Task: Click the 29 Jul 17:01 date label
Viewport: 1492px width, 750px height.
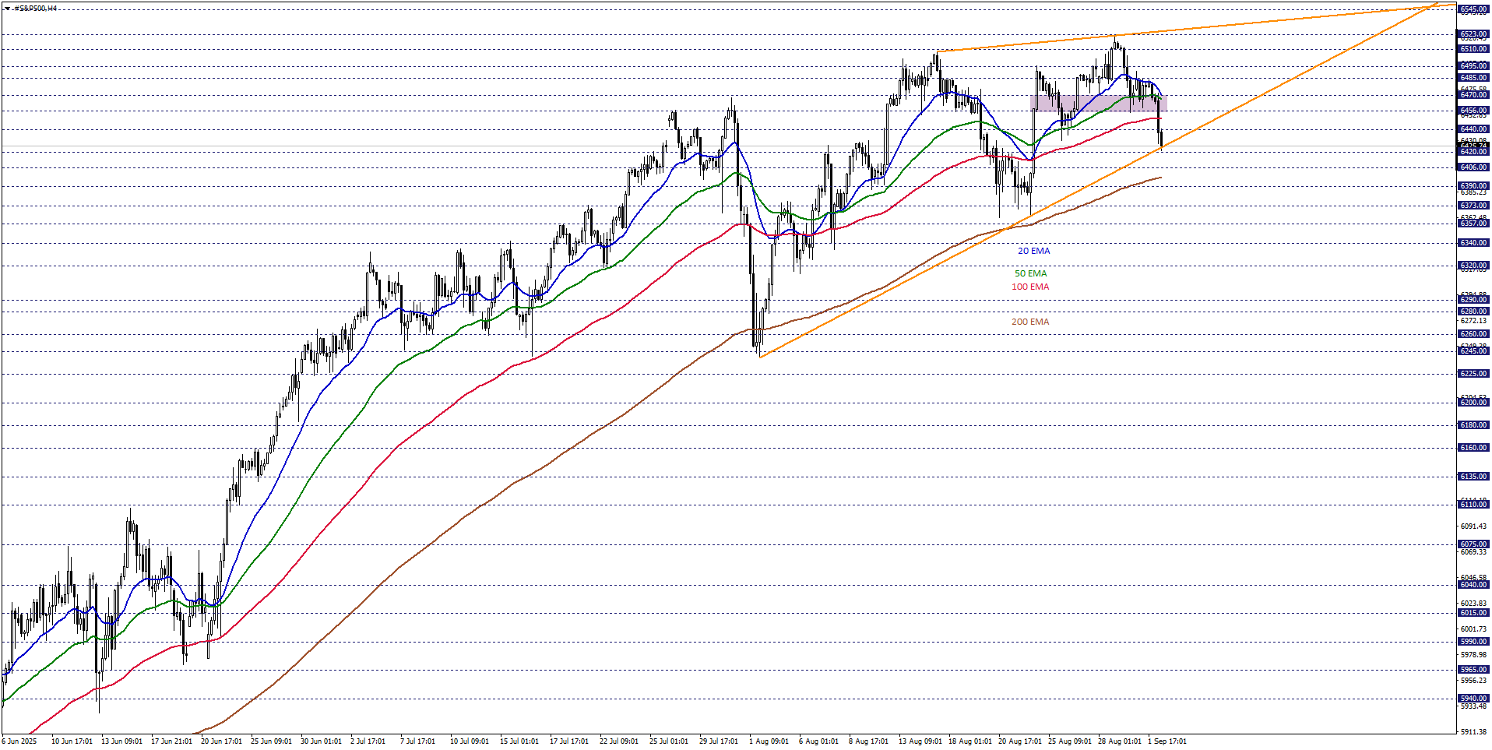Action: [719, 741]
